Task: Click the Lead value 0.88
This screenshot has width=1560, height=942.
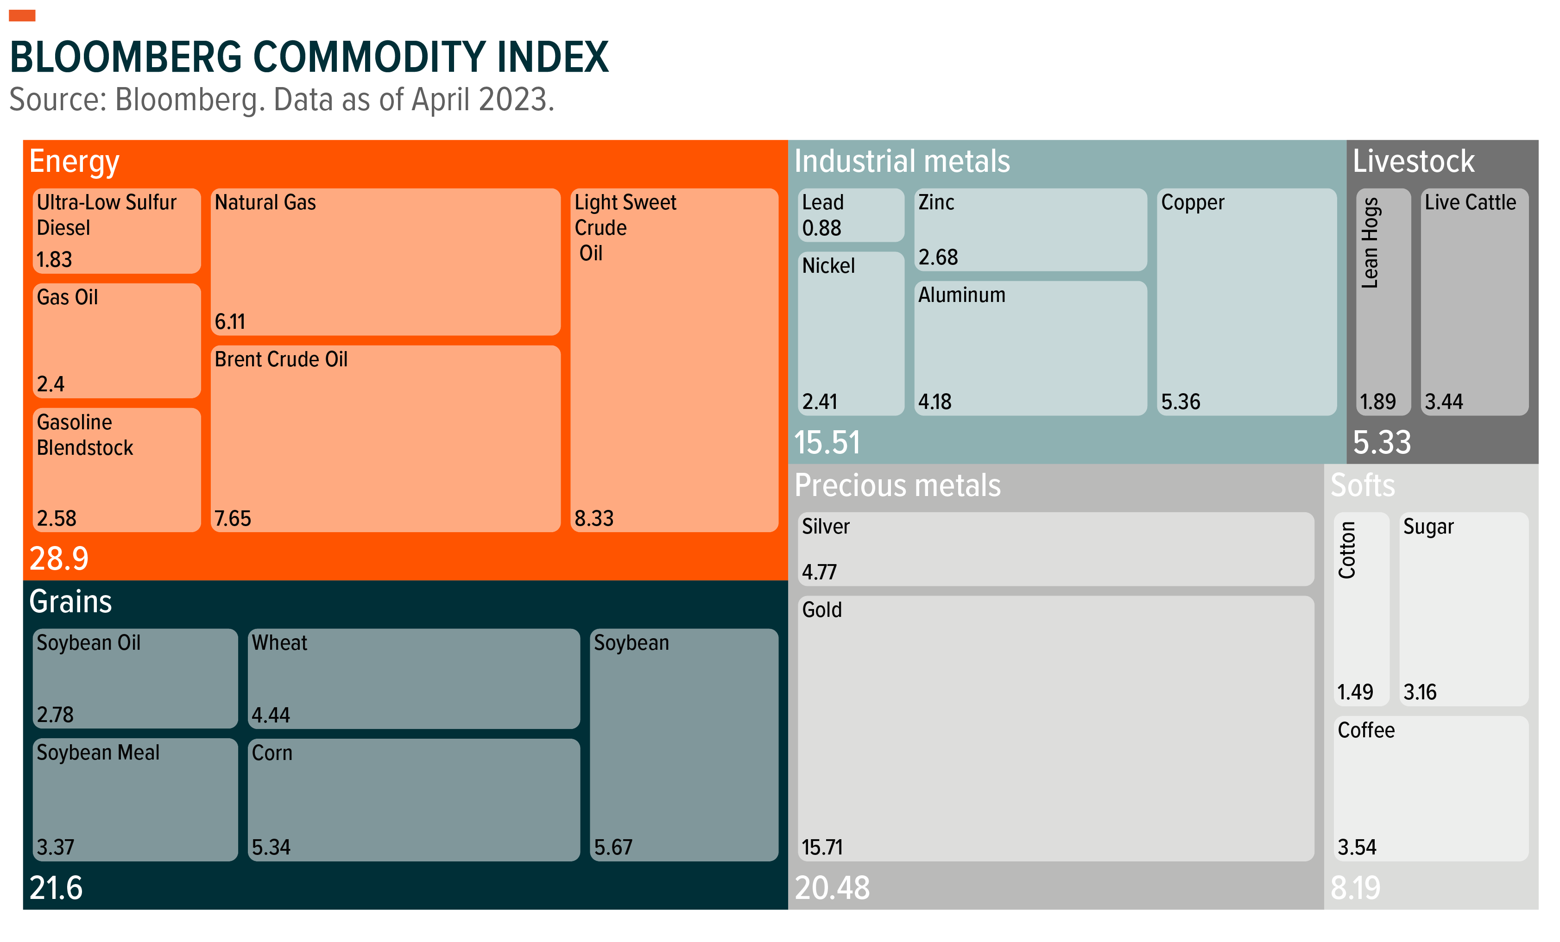Action: pyautogui.click(x=821, y=228)
